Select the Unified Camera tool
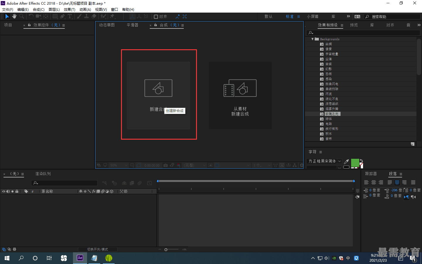422x264 pixels. pyautogui.click(x=38, y=16)
